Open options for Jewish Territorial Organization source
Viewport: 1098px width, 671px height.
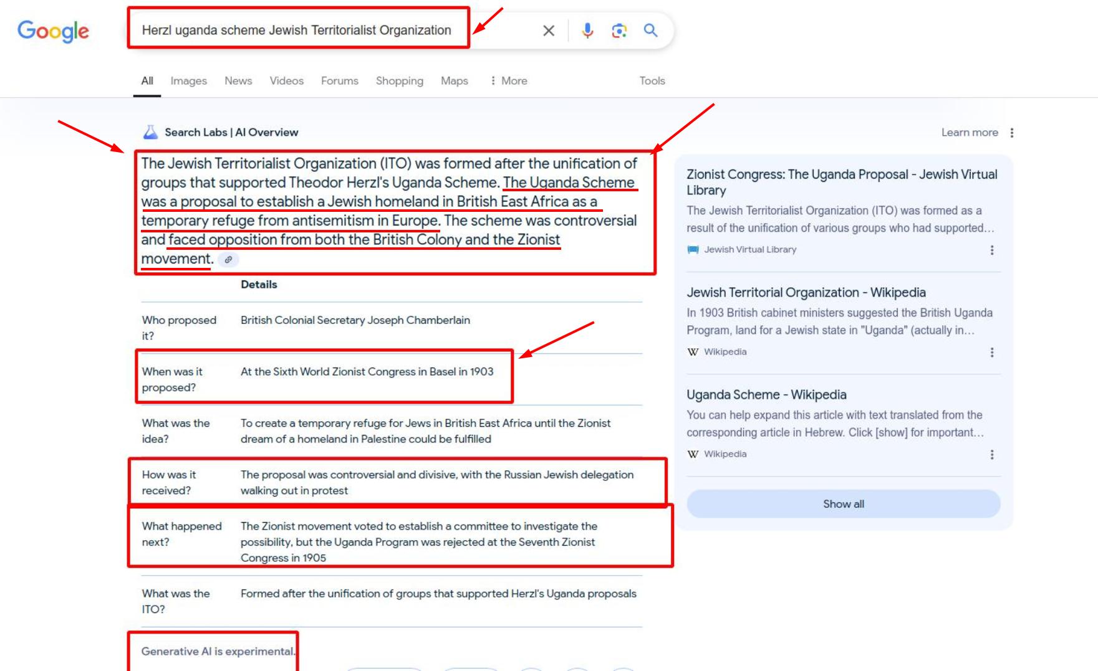point(991,352)
